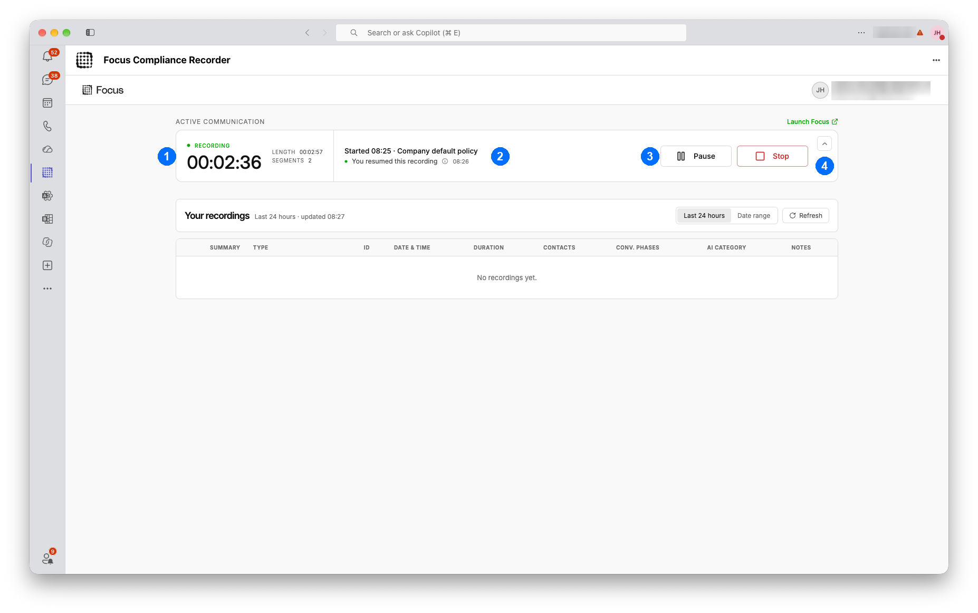Open the OneDrive cloud icon in sidebar

(47, 149)
